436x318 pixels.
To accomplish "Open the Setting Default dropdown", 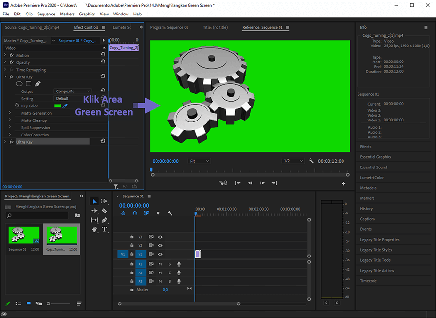I will click(x=72, y=98).
